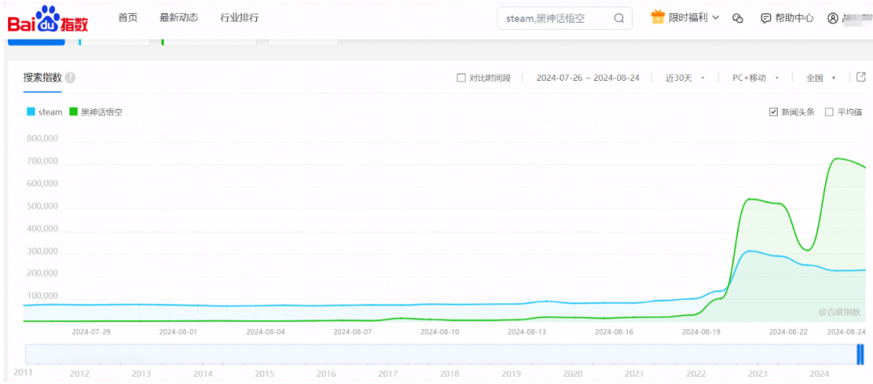This screenshot has height=384, width=873.
Task: Open the 全国 region dropdown
Action: pyautogui.click(x=821, y=78)
